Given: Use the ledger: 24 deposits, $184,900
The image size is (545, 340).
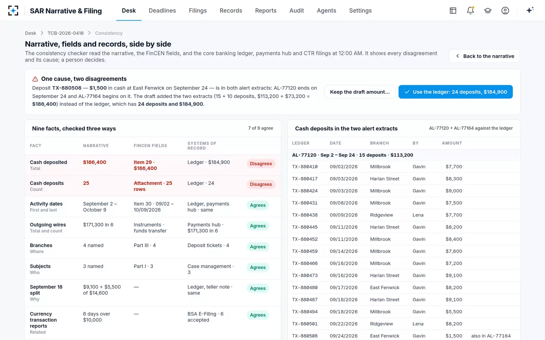Looking at the screenshot, I should click(x=456, y=92).
